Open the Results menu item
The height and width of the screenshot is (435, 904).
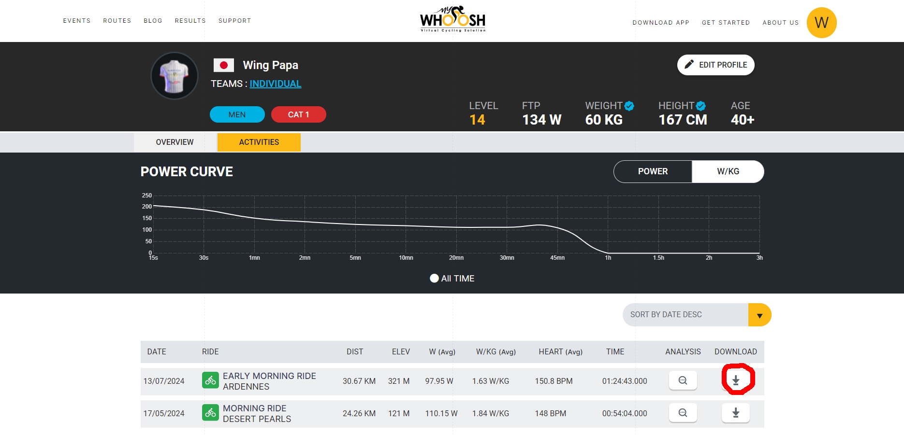click(x=190, y=20)
